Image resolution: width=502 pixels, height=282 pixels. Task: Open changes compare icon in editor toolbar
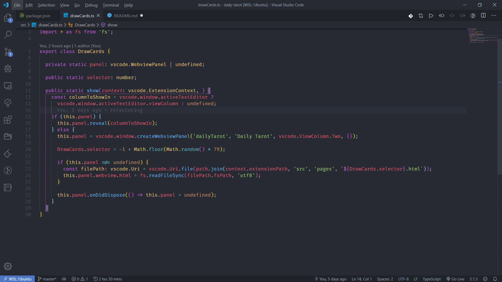point(420,16)
